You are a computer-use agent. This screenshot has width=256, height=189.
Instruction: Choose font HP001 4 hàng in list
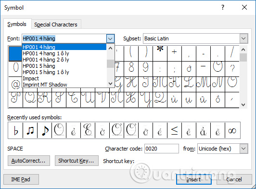tap(64, 47)
